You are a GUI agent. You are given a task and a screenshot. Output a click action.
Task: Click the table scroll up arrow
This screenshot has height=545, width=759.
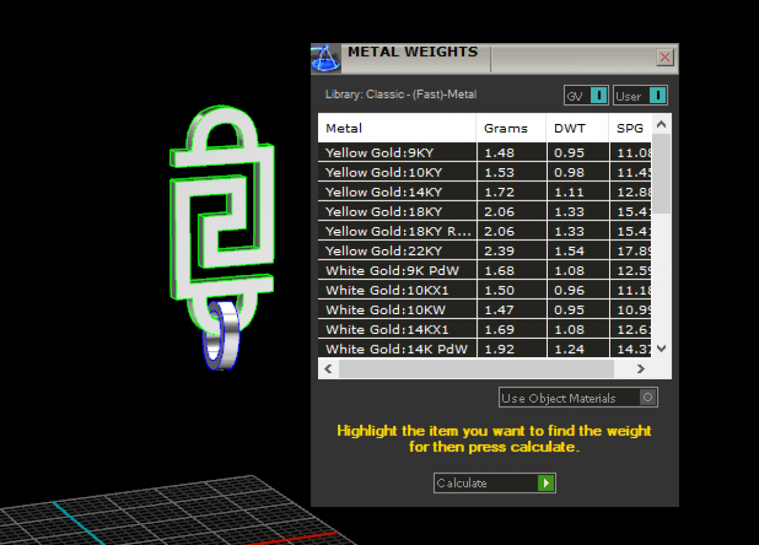(x=662, y=125)
